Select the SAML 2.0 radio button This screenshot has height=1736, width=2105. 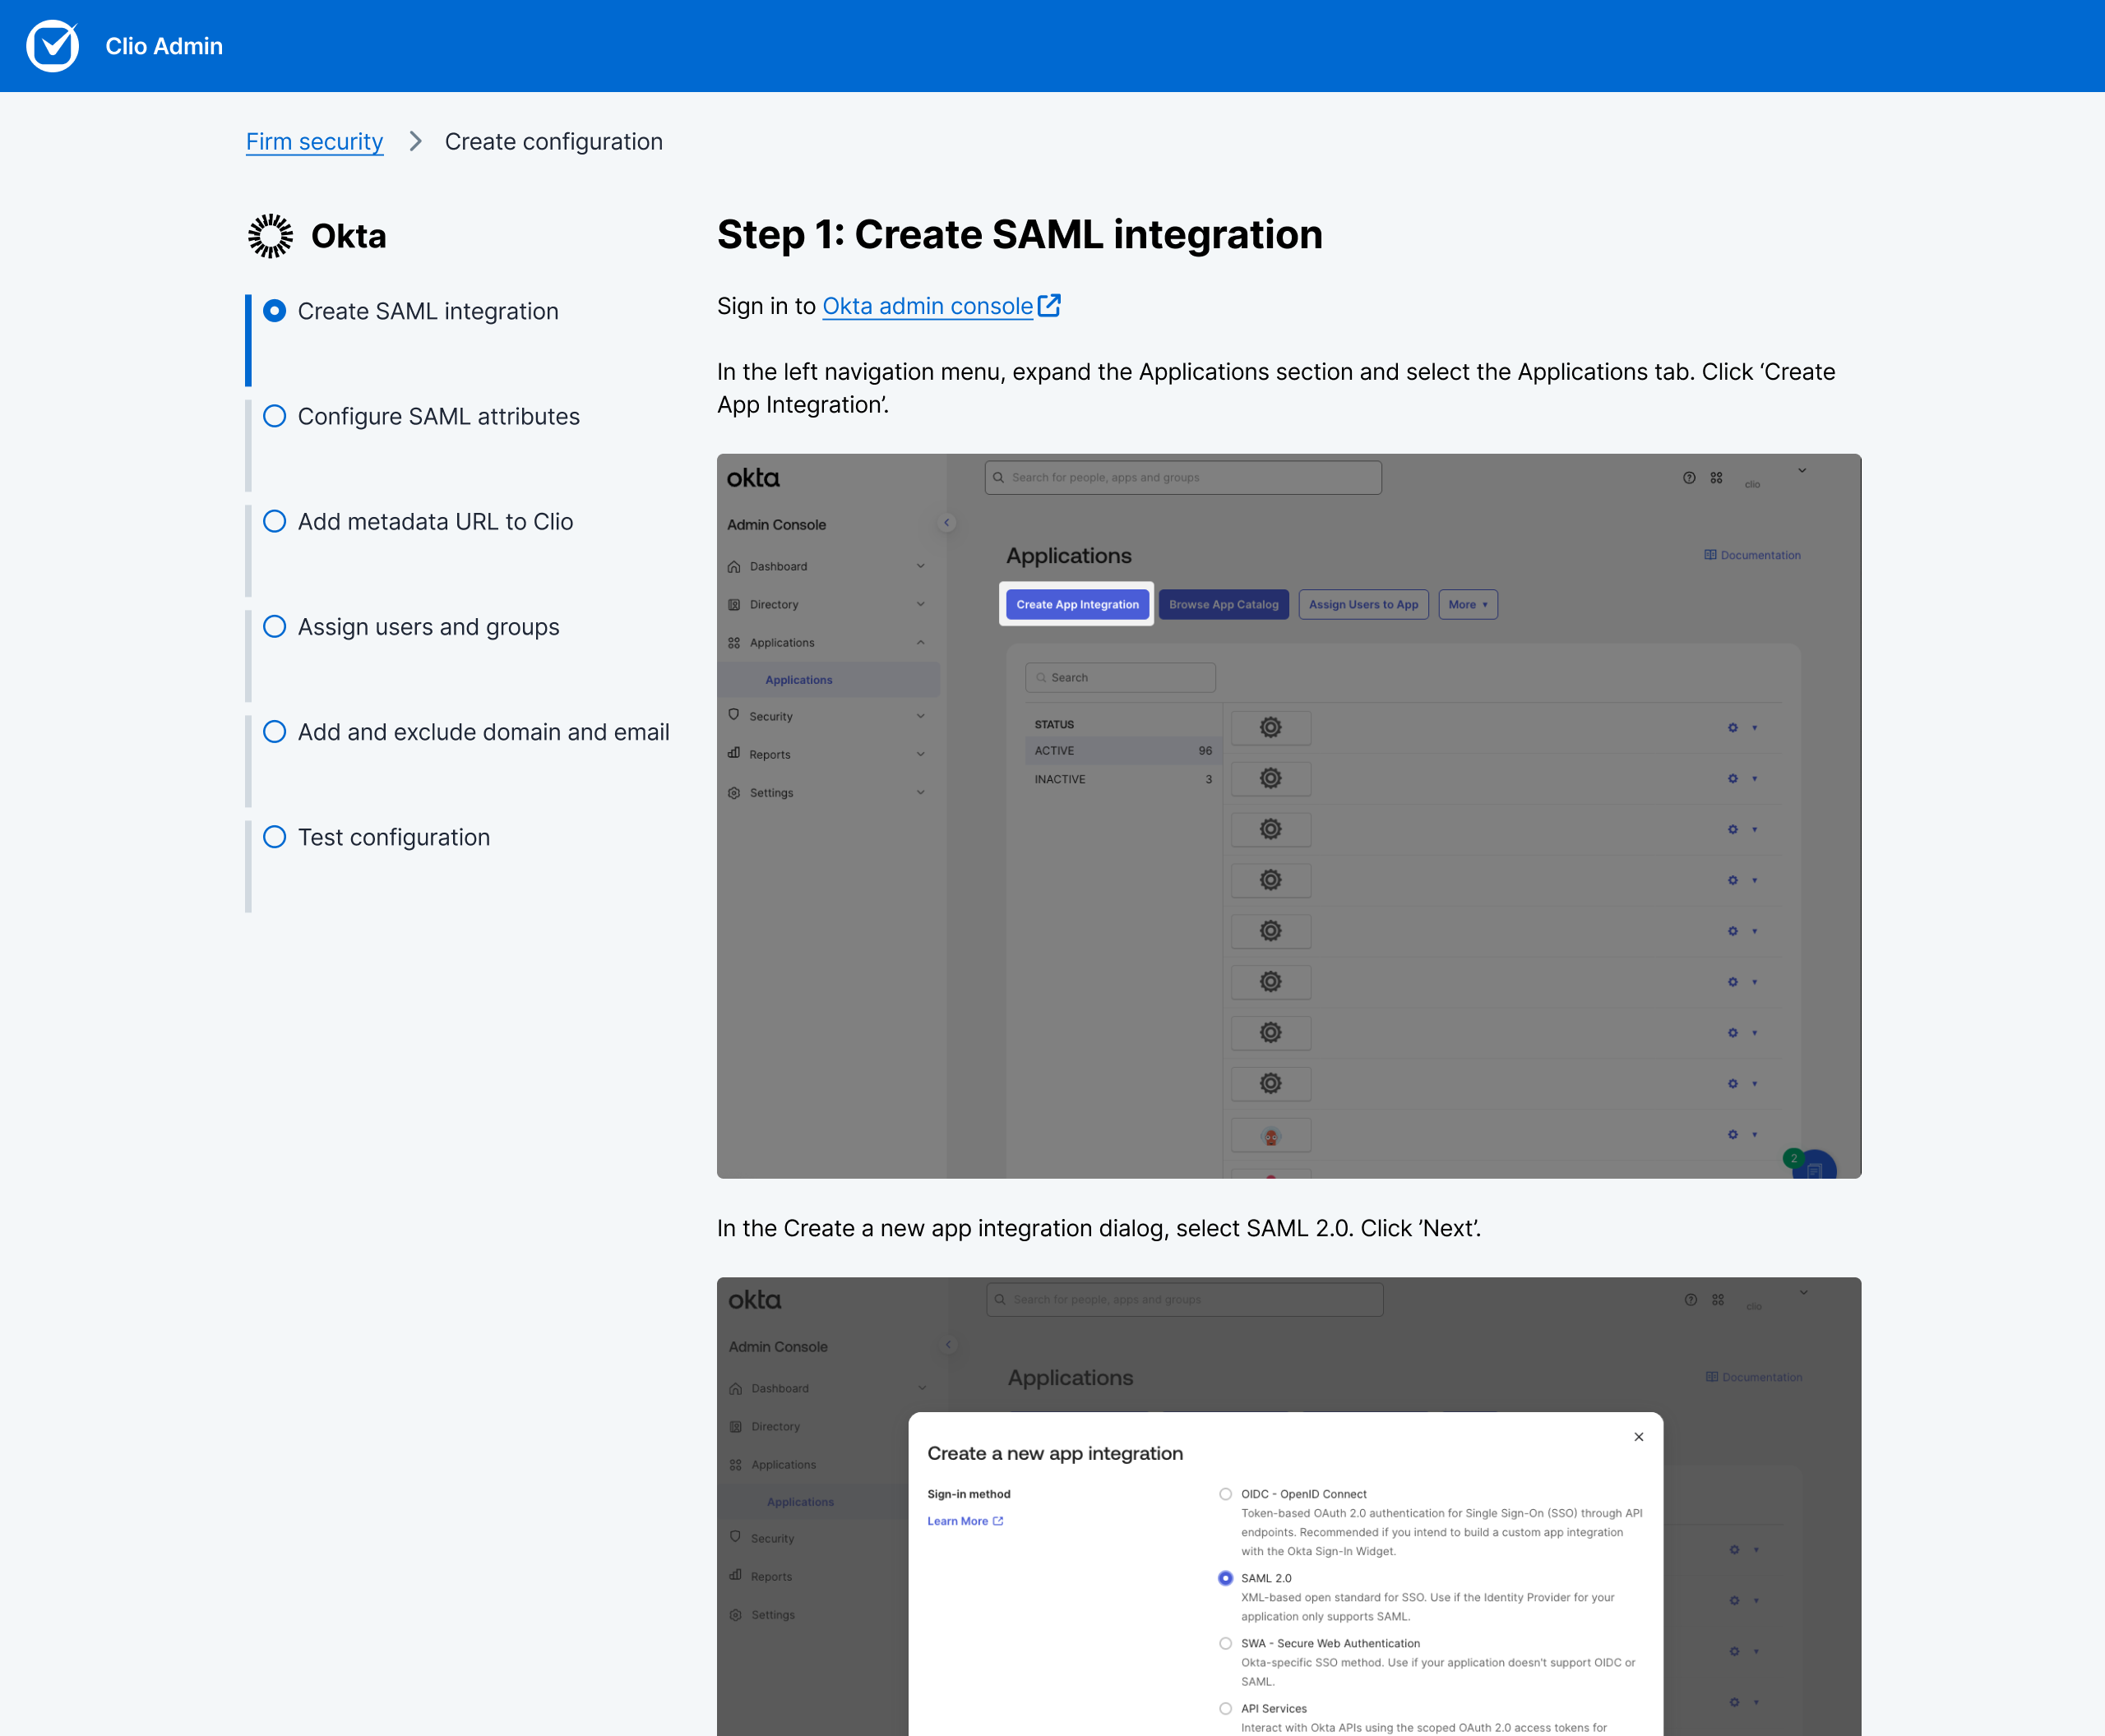pyautogui.click(x=1225, y=1578)
